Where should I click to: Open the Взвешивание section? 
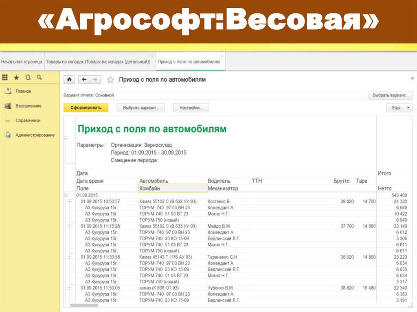click(28, 106)
